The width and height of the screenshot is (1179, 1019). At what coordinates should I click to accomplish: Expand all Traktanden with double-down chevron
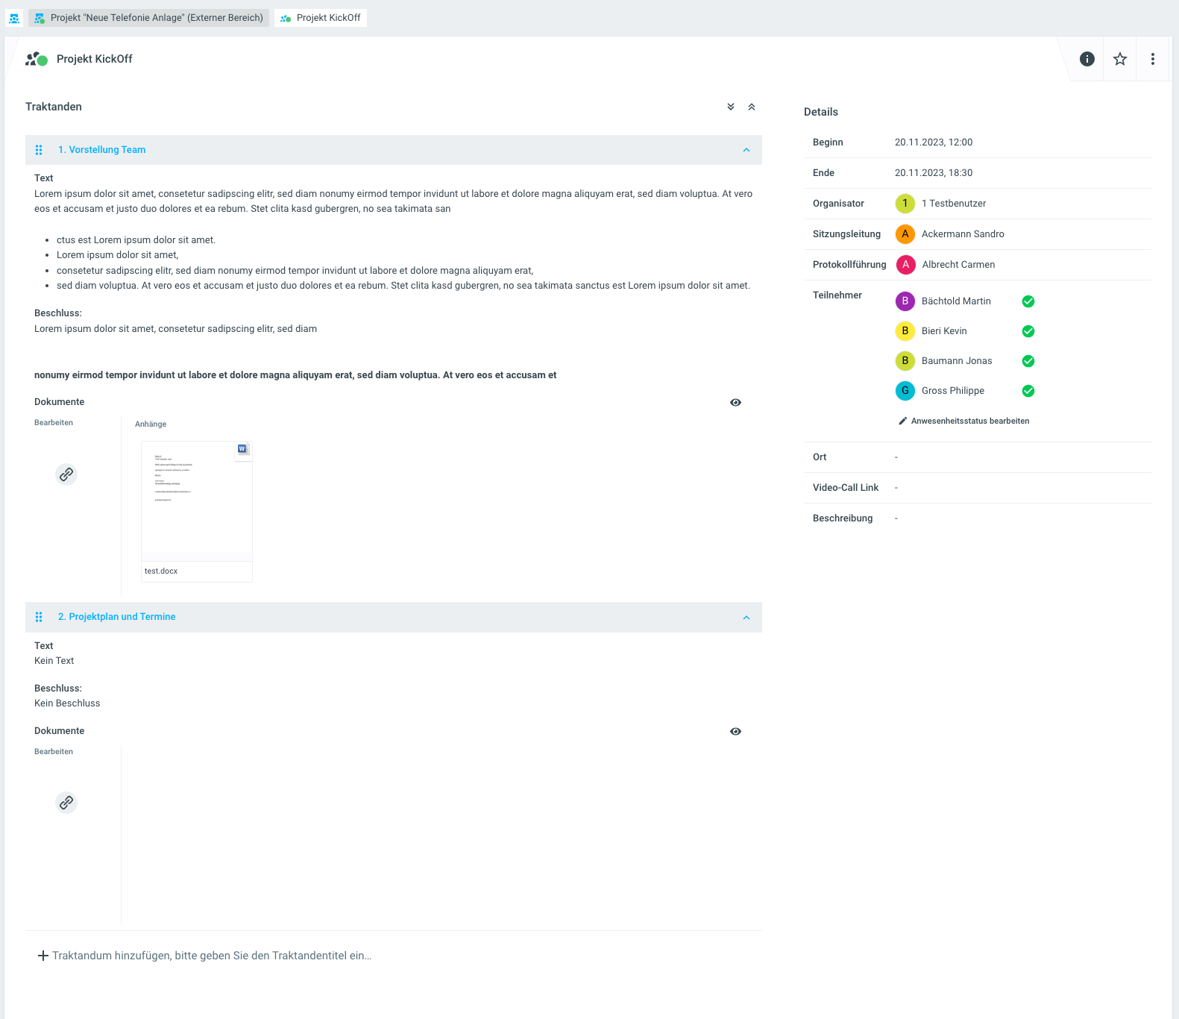(x=731, y=107)
